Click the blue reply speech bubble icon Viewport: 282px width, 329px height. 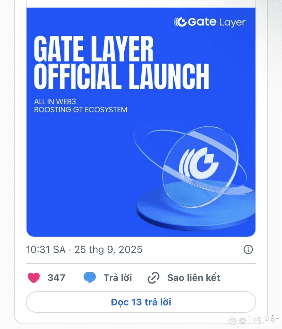point(90,277)
